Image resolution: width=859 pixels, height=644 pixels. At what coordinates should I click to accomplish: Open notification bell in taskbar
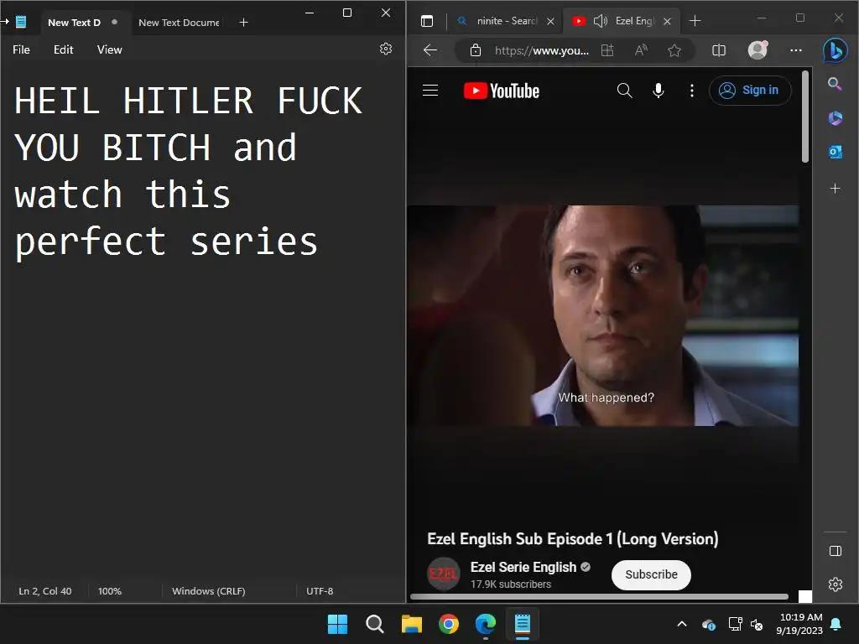tap(836, 624)
